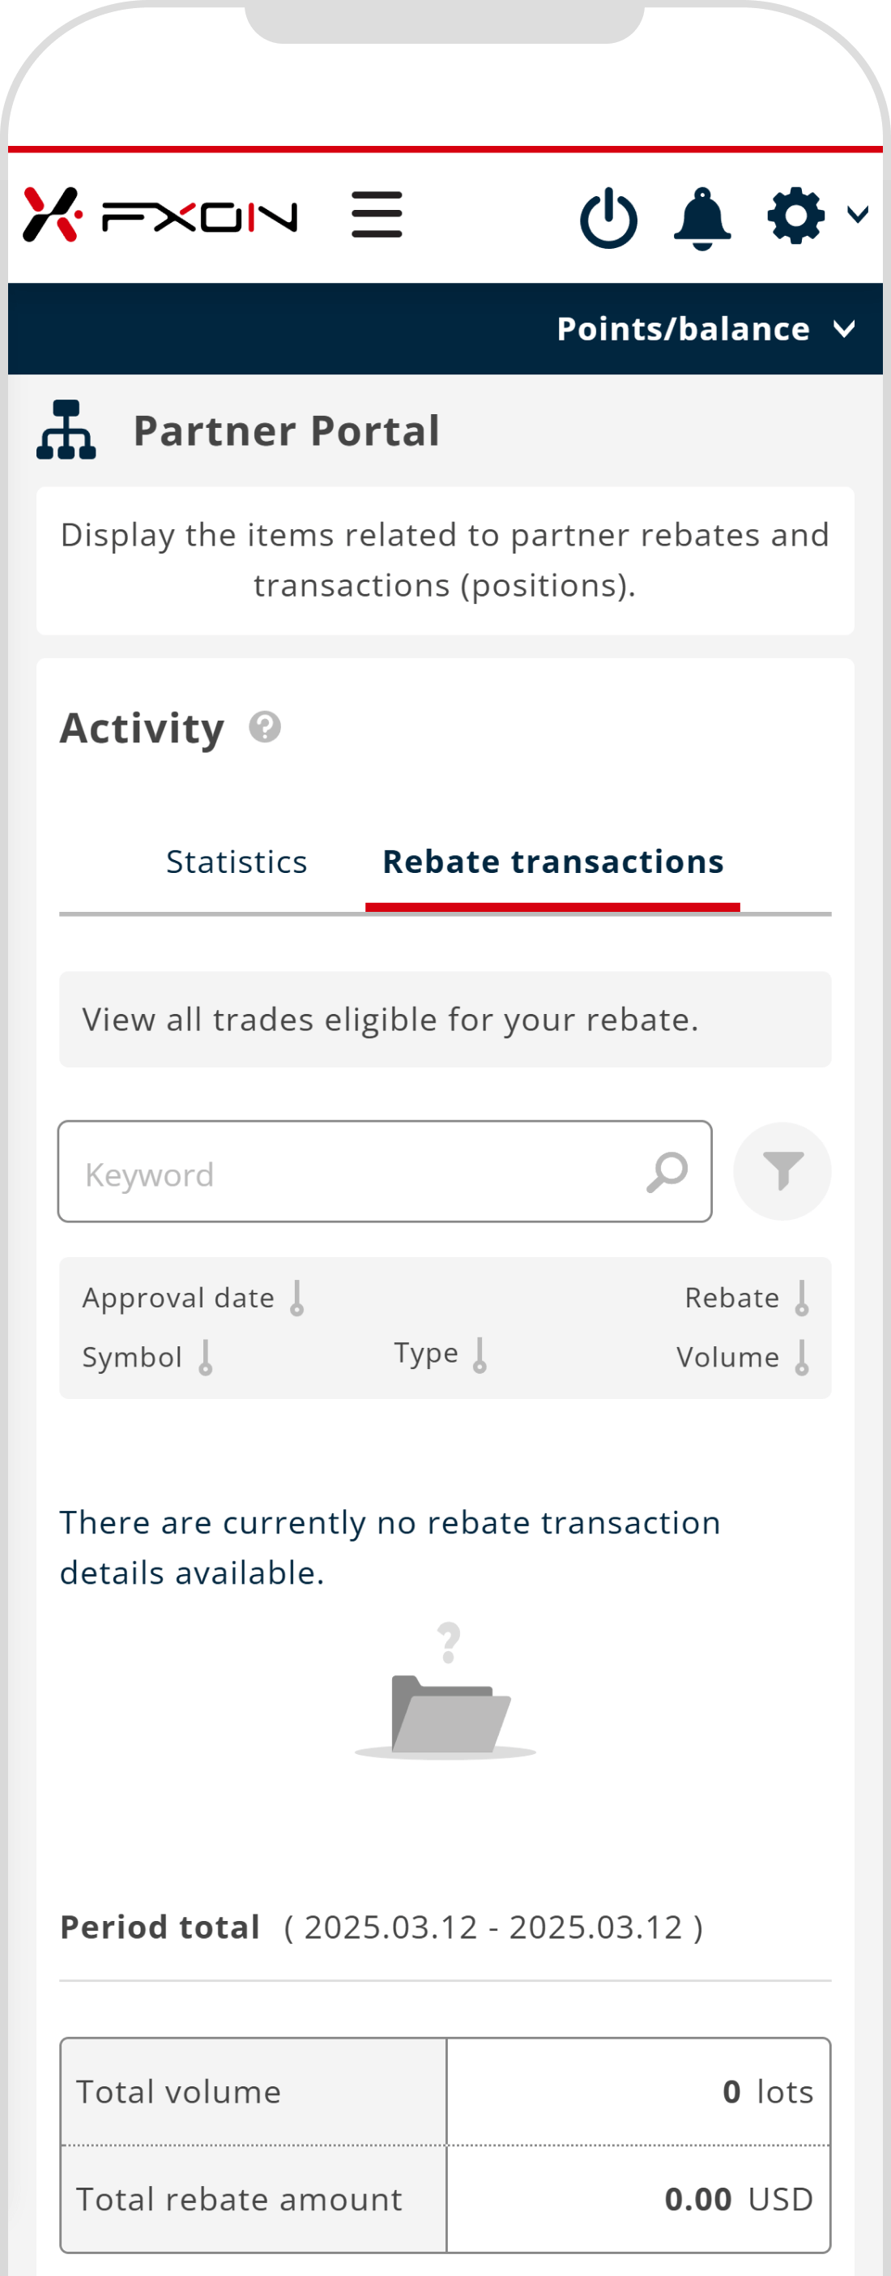Expand the chevron beside settings gear
Viewport: 891px width, 2276px height.
[858, 215]
